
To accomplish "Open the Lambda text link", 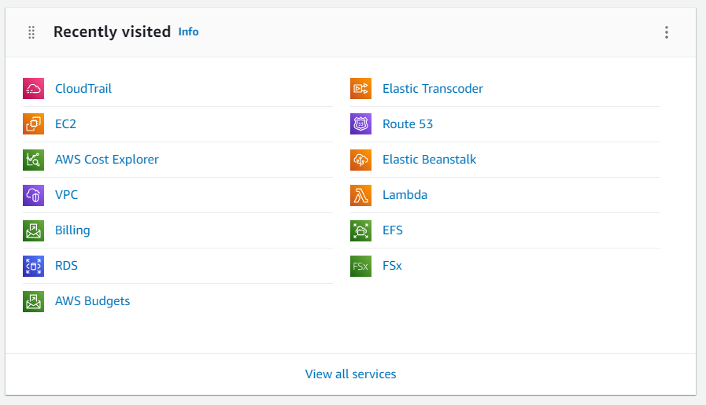I will 405,195.
